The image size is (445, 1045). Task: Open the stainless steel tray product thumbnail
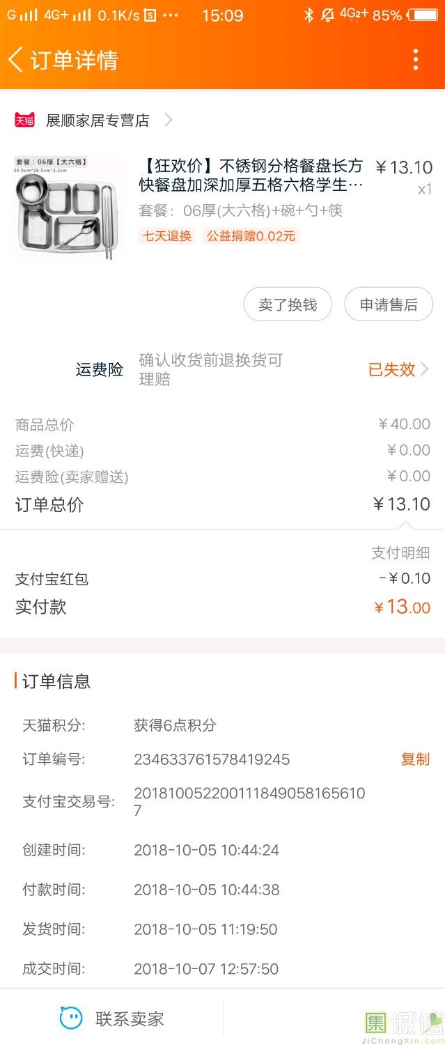(68, 209)
